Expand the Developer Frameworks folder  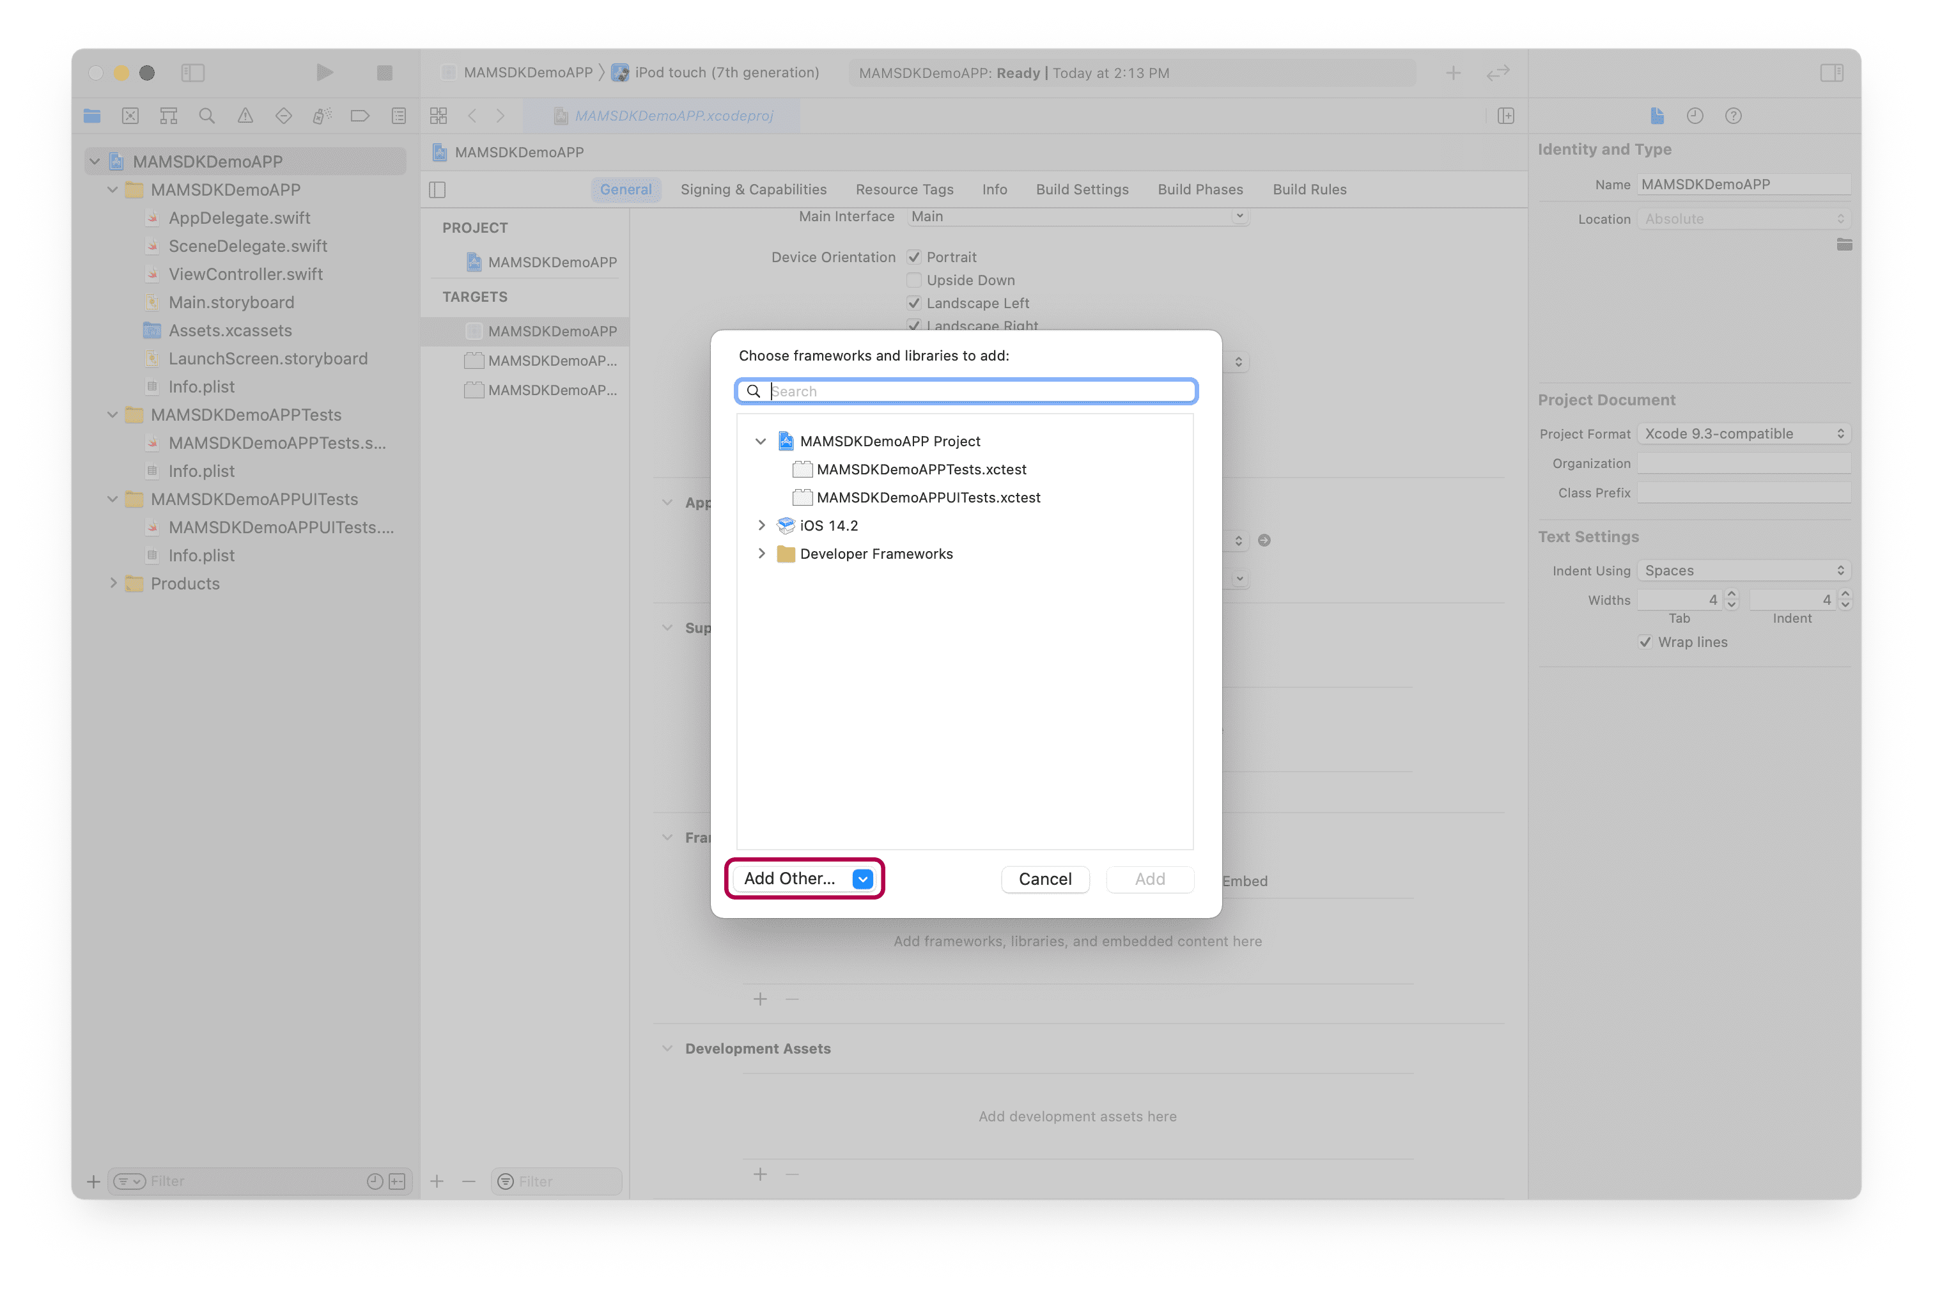(761, 554)
